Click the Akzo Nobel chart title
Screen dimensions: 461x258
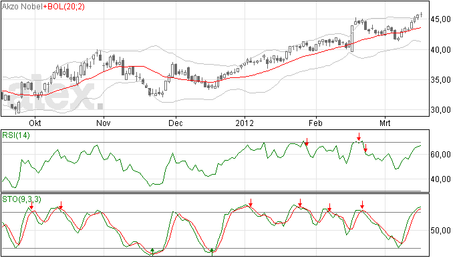click(22, 7)
